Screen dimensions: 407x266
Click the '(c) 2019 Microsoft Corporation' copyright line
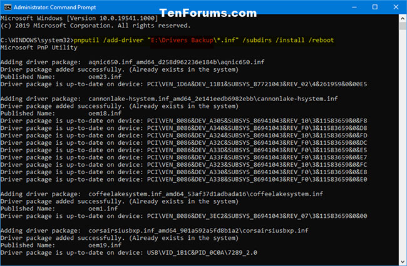pyautogui.click(x=96, y=26)
